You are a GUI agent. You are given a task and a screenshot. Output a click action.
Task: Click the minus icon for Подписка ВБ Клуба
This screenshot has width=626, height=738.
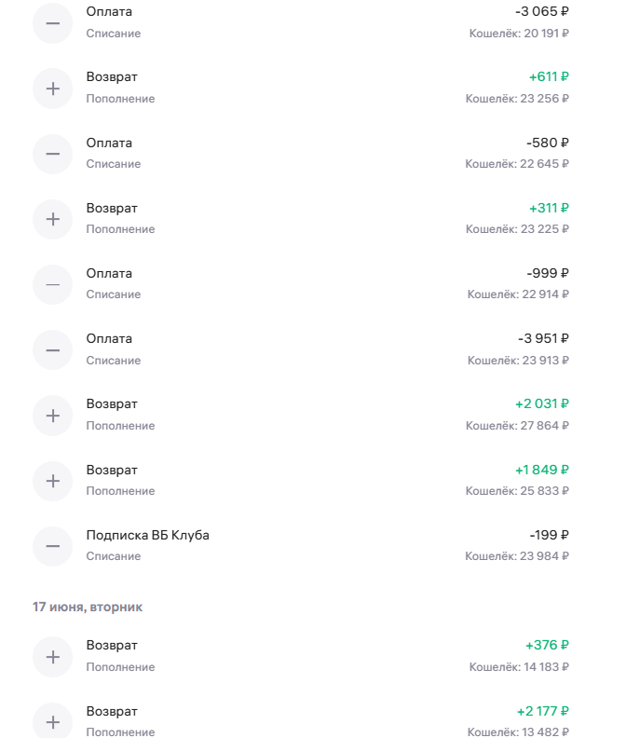[x=53, y=546]
